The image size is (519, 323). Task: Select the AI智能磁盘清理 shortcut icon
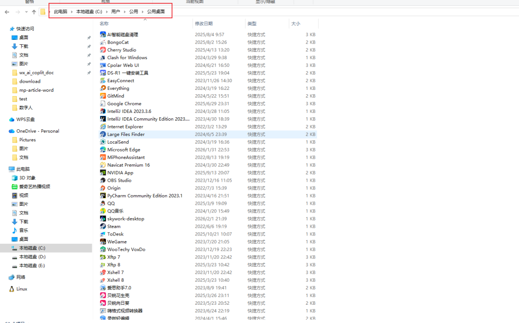pyautogui.click(x=103, y=35)
